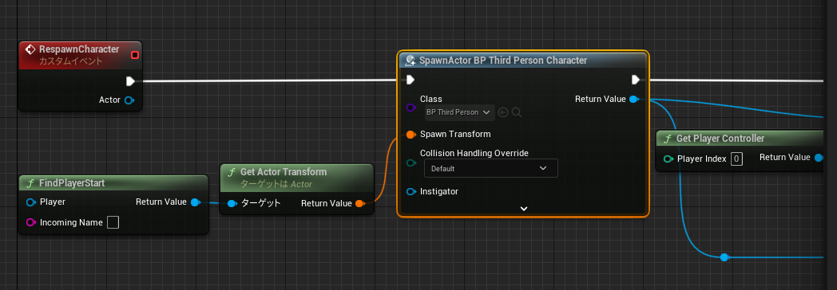
Task: Click the event diamond icon on RespawnCharacter
Action: coord(30,49)
